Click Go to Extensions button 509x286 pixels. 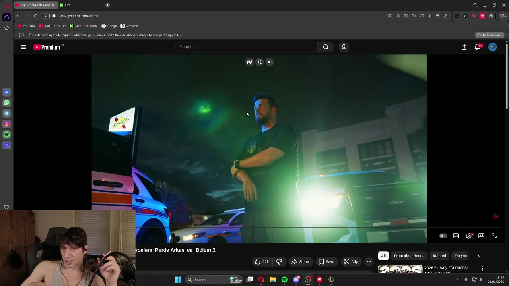[490, 35]
